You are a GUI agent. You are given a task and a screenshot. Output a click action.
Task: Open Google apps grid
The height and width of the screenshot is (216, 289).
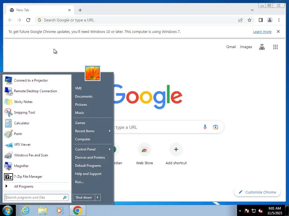coord(275,47)
